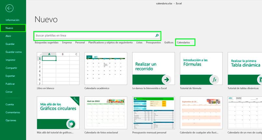The image size is (262, 140).
Task: Open Abrir in the sidebar
Action: [8, 36]
